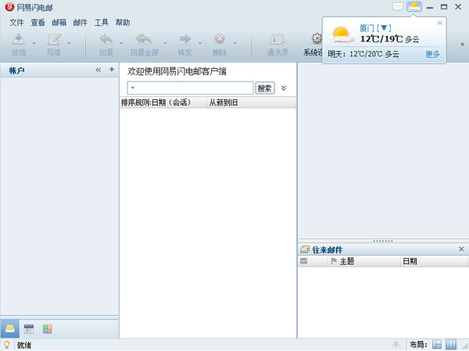
Task: Click the 回复 reply icon
Action: coord(106,39)
